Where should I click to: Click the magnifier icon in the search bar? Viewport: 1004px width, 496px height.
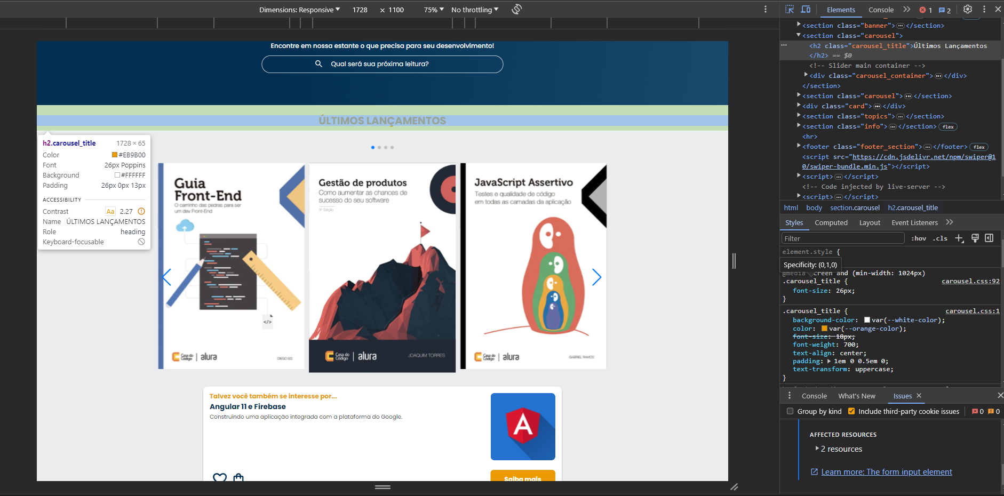click(x=318, y=63)
